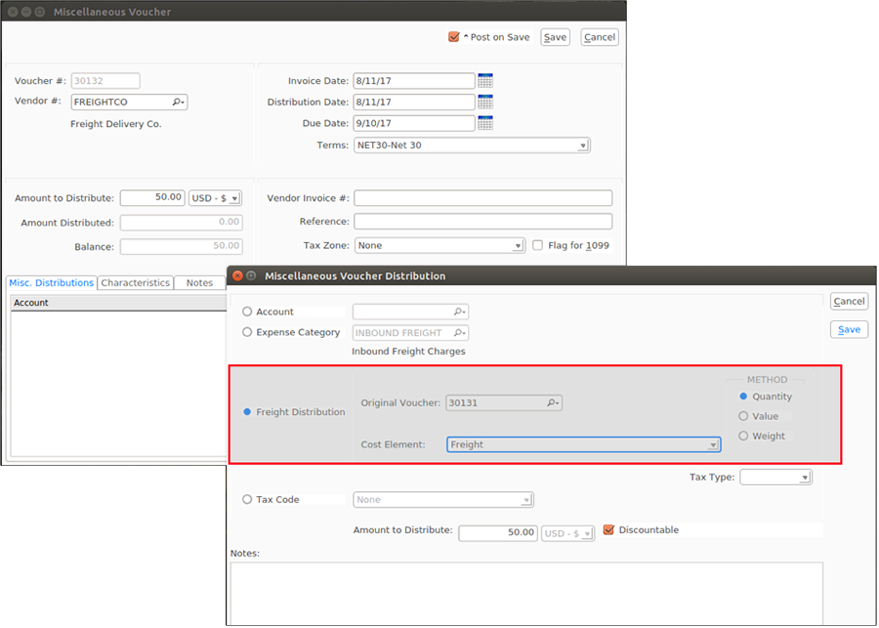
Task: Open the Distribution Date calendar picker
Action: tap(485, 102)
